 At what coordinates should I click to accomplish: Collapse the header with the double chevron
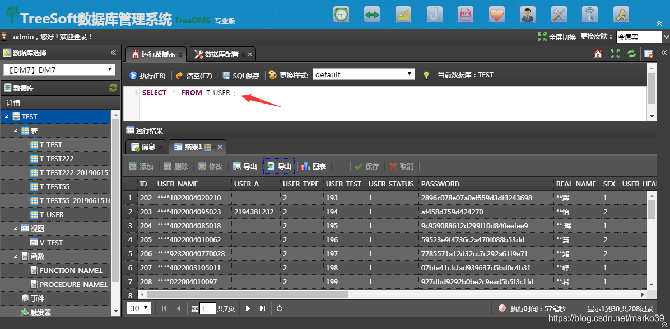[x=659, y=23]
